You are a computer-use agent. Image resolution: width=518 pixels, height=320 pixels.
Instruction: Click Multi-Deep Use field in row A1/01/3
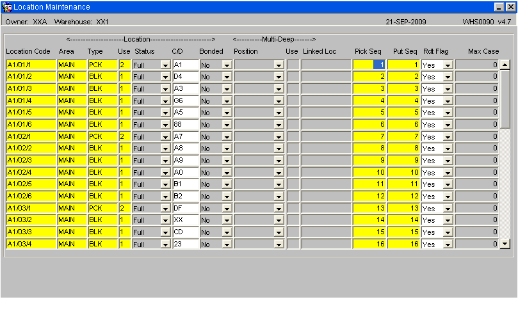[293, 89]
